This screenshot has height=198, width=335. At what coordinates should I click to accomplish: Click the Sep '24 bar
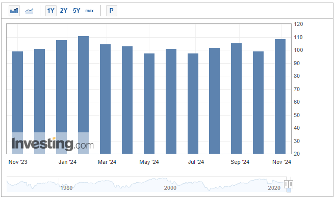point(236,99)
